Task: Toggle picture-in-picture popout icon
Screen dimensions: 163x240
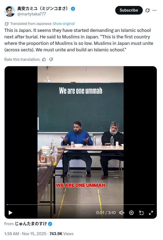Action: coord(141,213)
